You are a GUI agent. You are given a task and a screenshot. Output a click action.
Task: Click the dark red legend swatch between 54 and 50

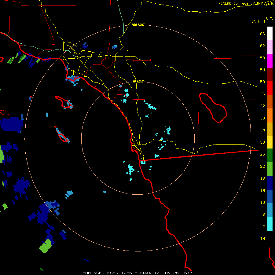tap(270, 75)
